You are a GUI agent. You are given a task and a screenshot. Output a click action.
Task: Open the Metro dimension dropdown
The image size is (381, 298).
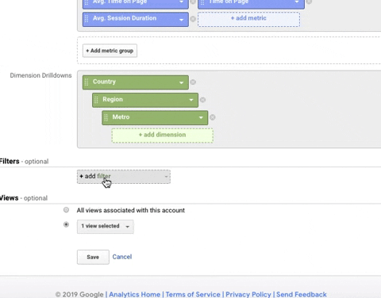tap(201, 117)
